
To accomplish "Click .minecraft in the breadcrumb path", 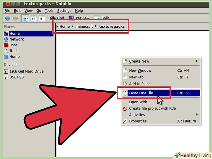I will (84, 27).
